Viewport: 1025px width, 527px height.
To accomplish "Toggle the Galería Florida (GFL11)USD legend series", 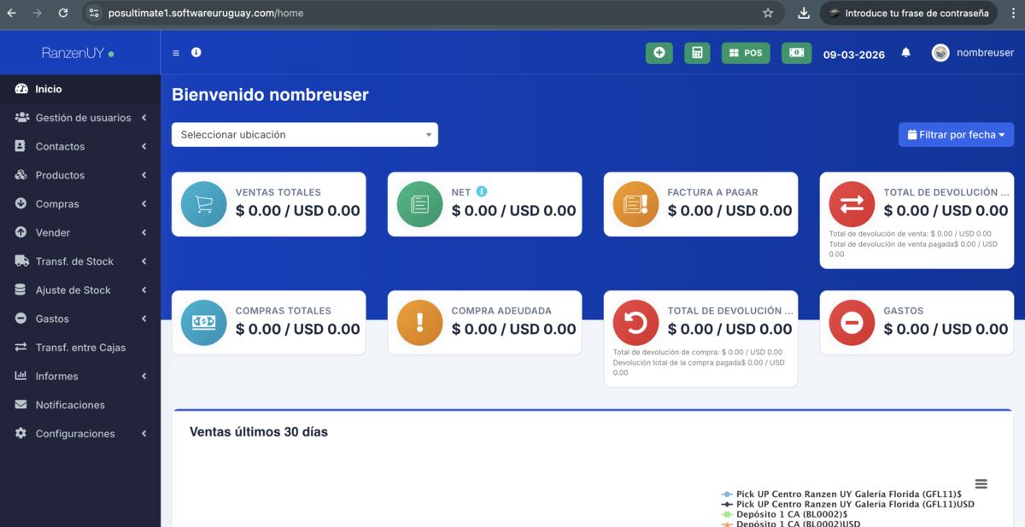I will [x=854, y=504].
